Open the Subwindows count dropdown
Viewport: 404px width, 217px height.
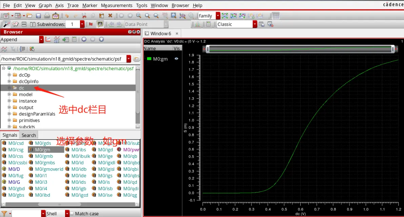(82, 24)
